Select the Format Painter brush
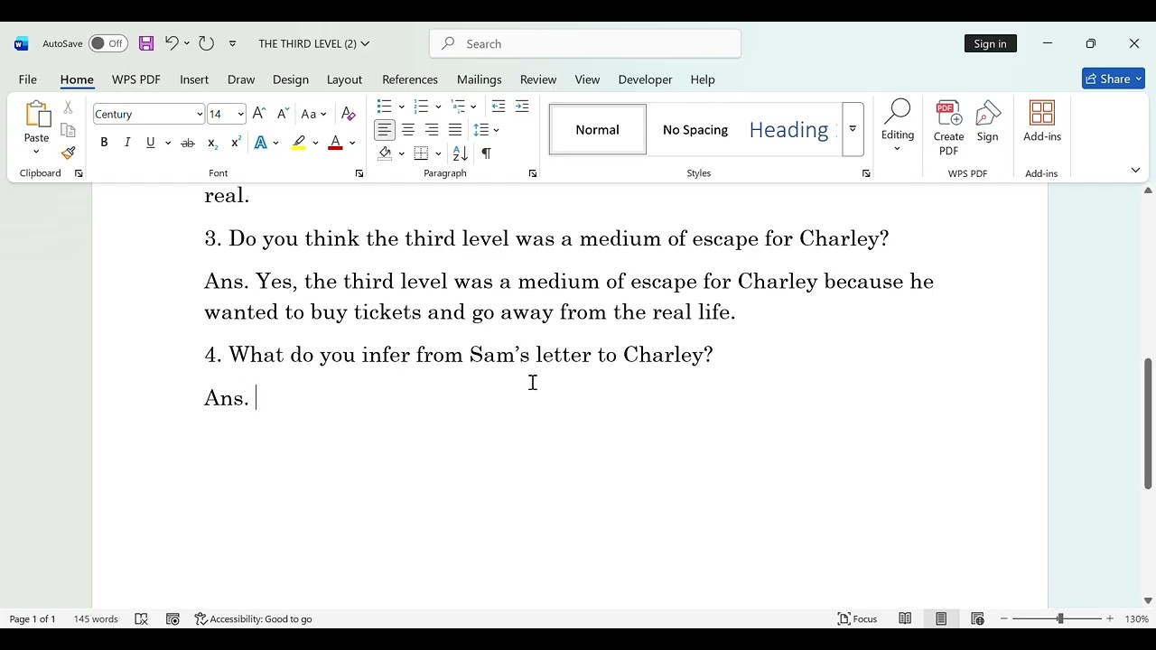Screen dimensions: 1156x650 (68, 153)
